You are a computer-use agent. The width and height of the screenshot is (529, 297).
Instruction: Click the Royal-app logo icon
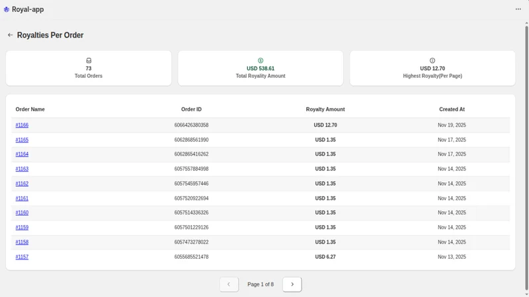[x=7, y=9]
